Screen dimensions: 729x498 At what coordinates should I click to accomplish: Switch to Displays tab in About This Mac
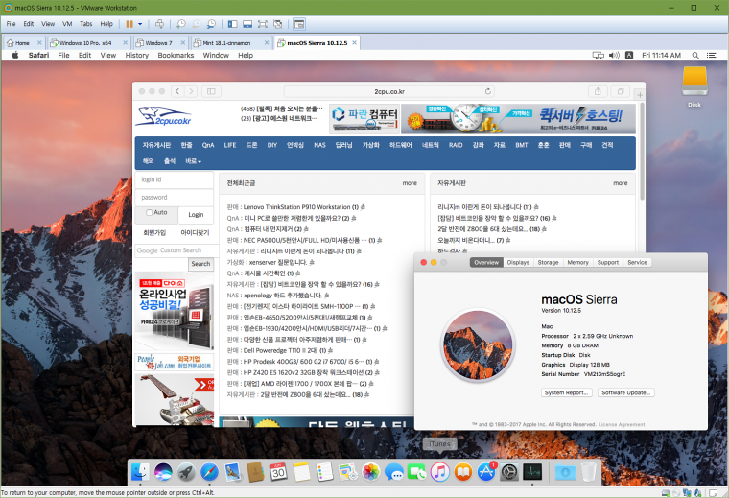point(518,262)
